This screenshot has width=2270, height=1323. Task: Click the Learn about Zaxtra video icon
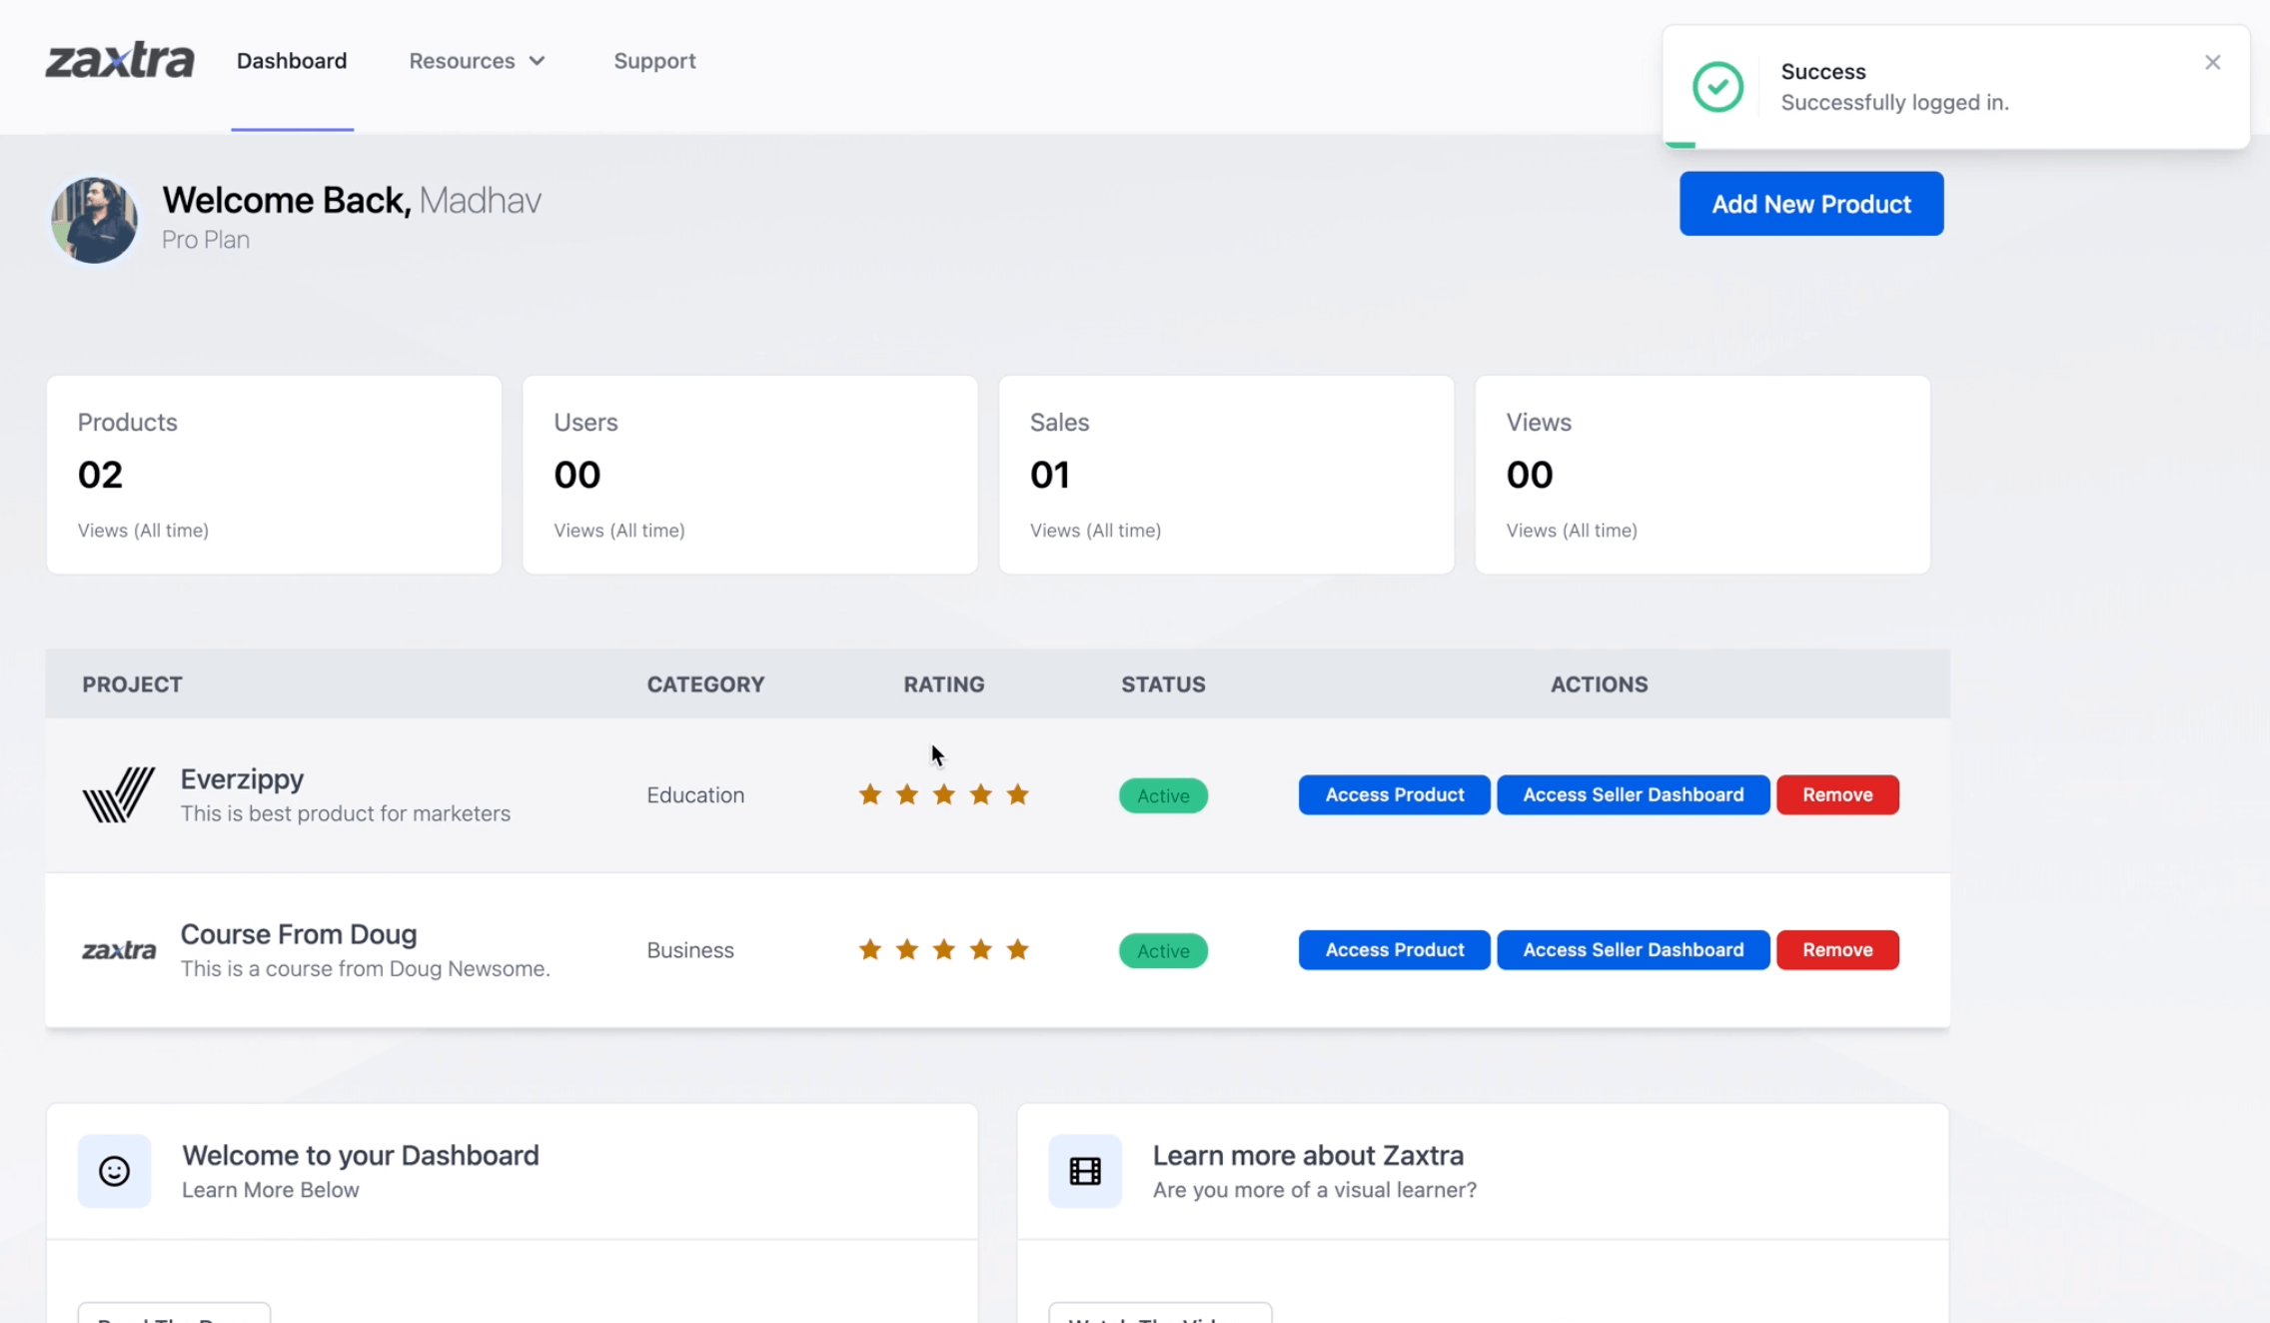[1085, 1170]
